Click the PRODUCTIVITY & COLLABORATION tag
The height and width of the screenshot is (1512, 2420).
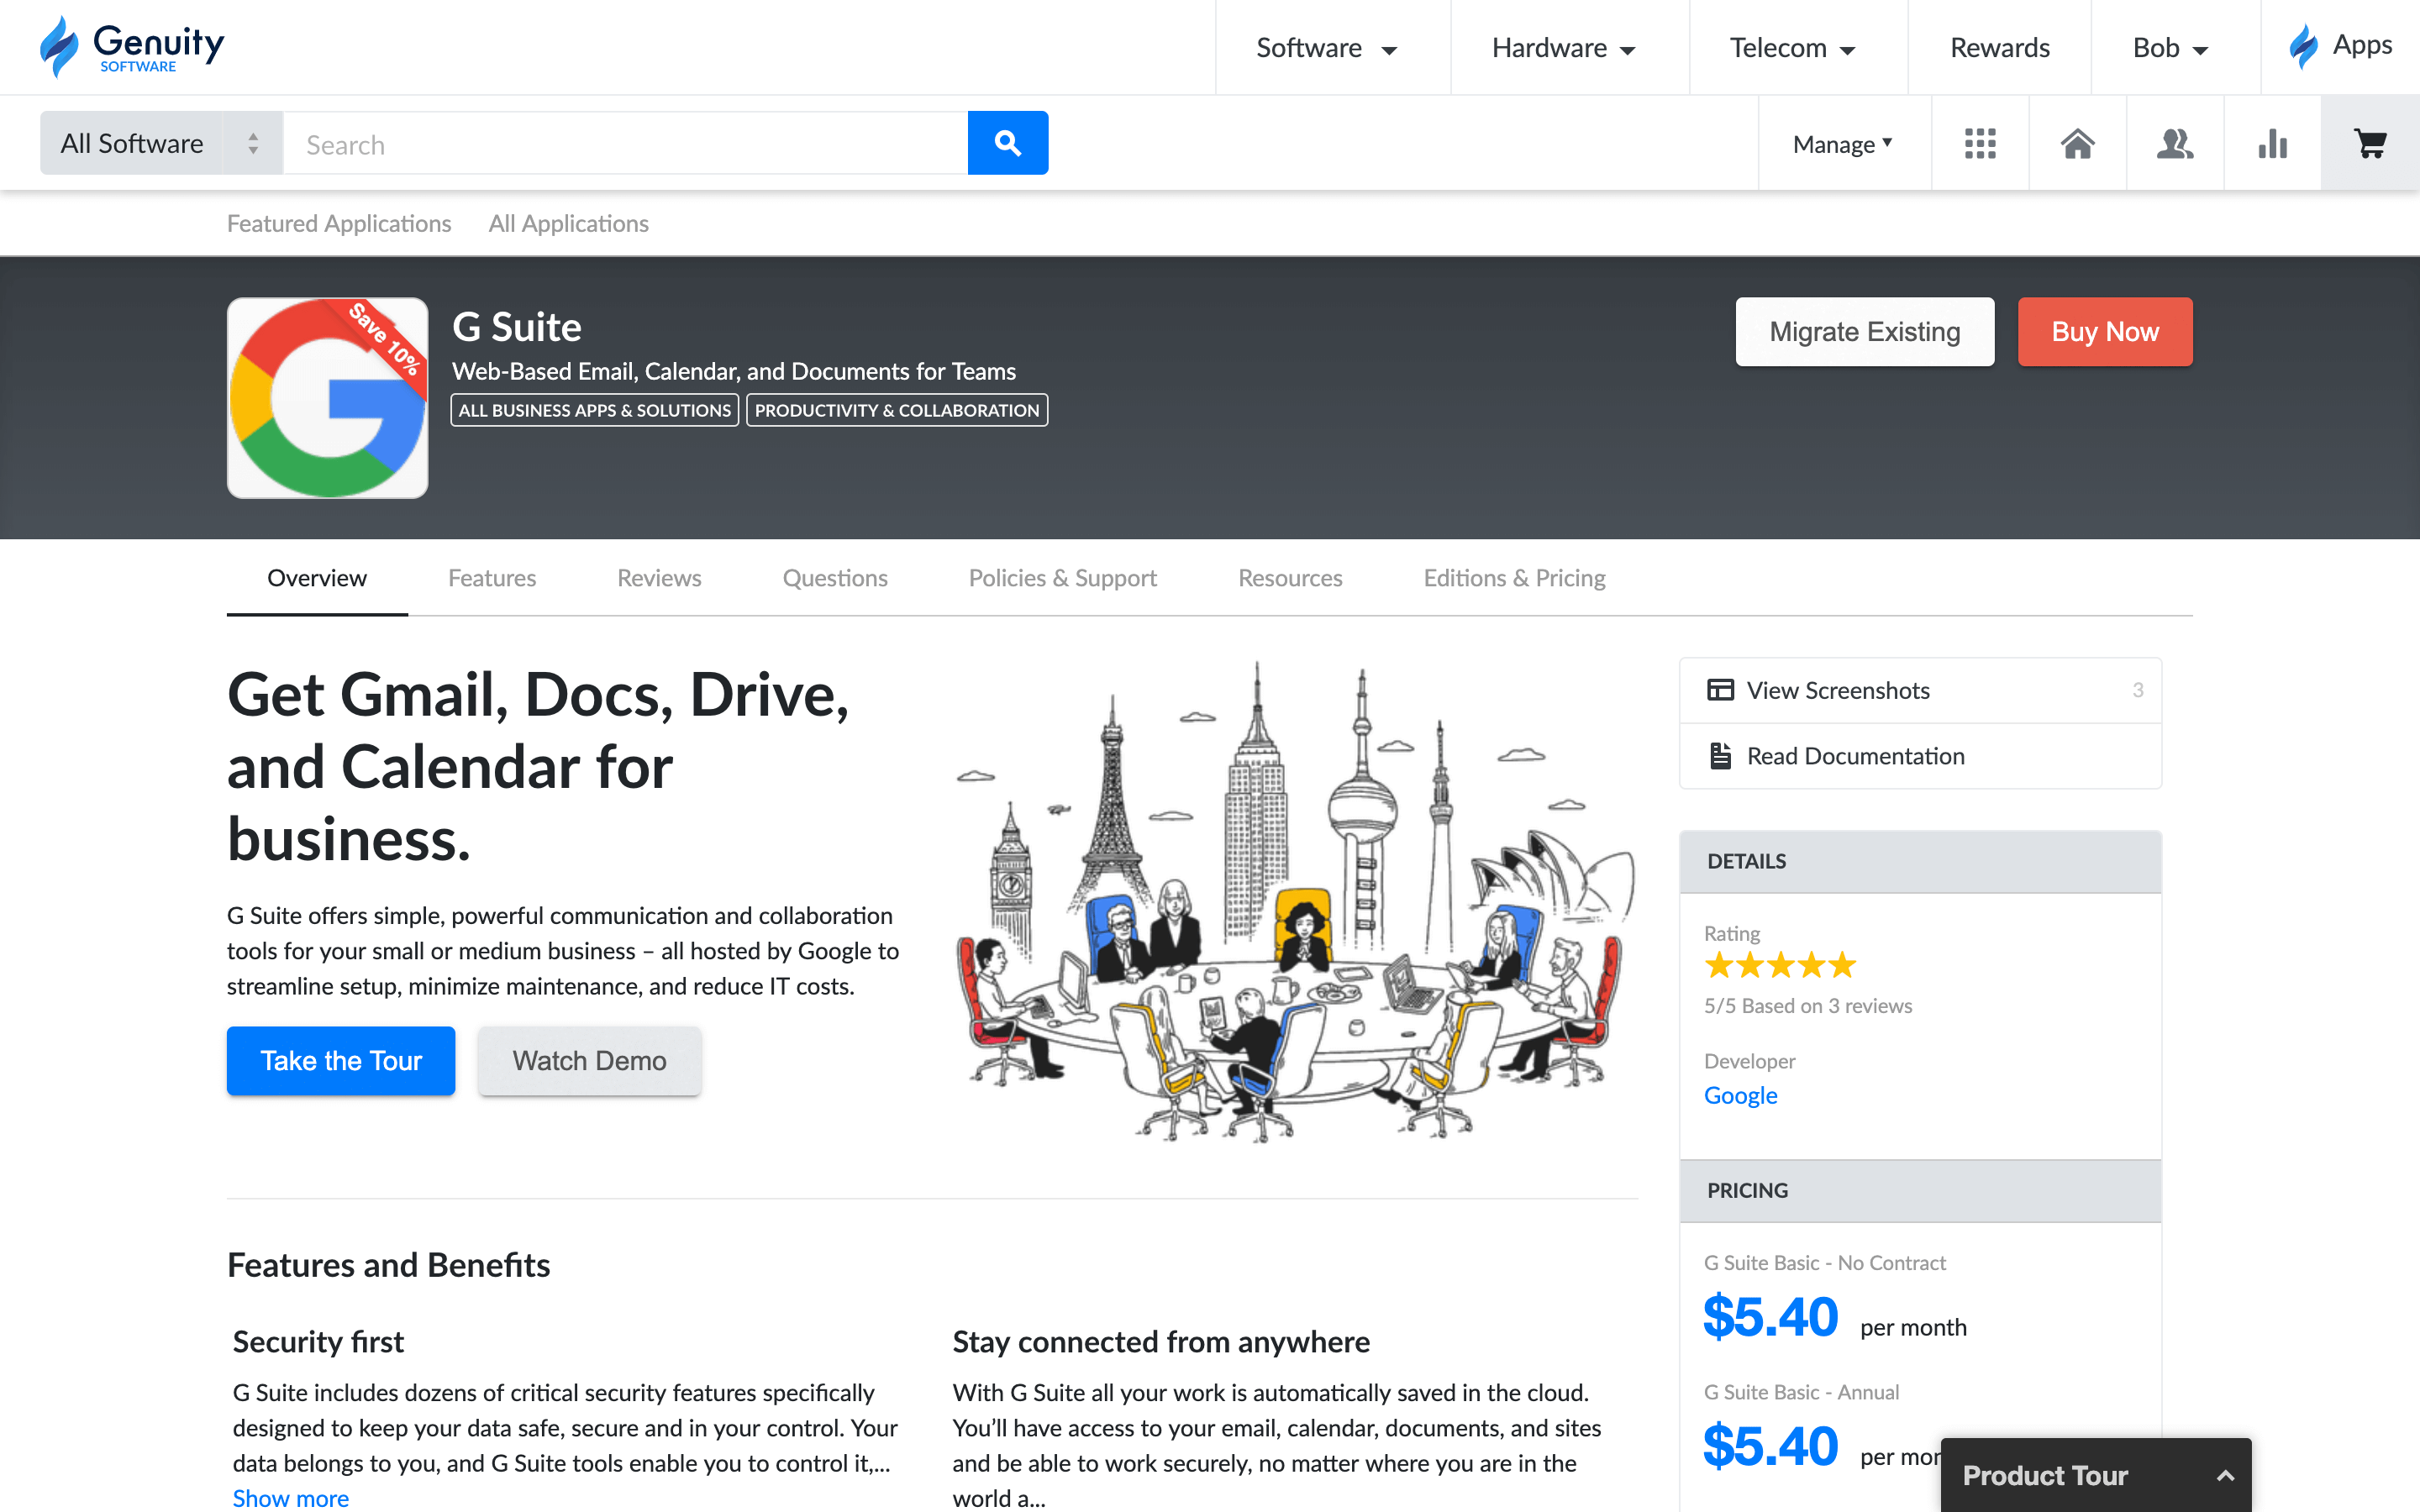coord(897,410)
